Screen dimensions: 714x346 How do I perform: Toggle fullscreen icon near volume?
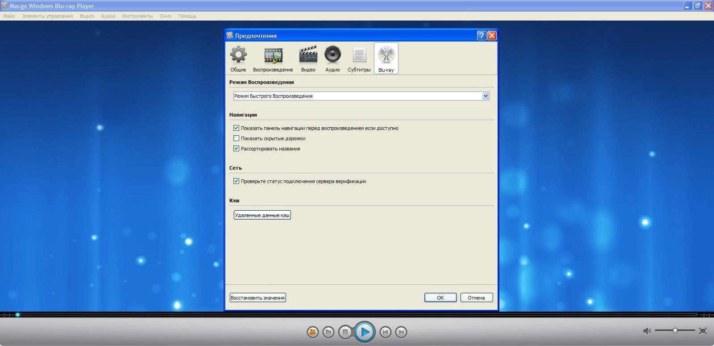tap(703, 331)
